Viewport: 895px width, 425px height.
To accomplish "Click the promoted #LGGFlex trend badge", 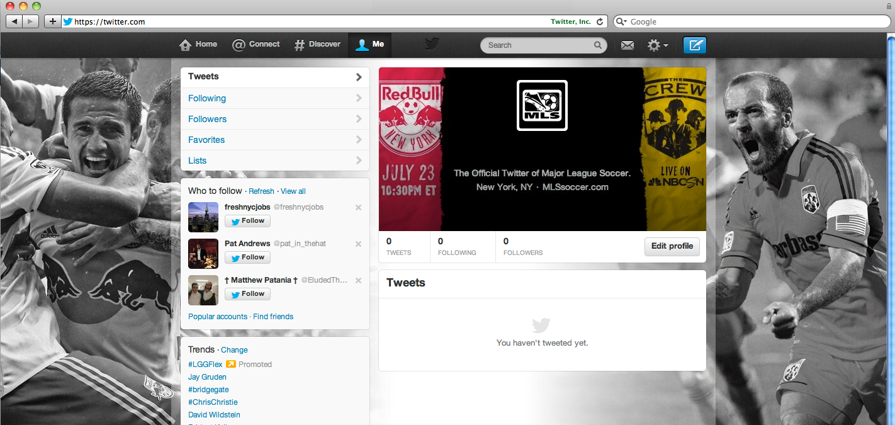I will tap(231, 364).
